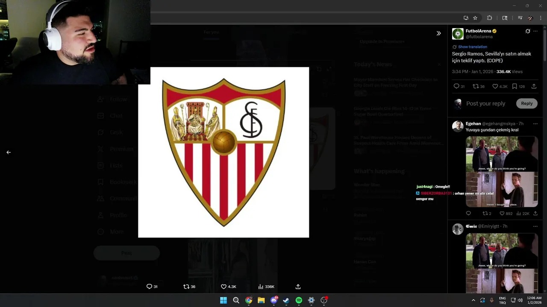547x307 pixels.
Task: Open OBS icon with red badge in taskbar
Action: 324,300
